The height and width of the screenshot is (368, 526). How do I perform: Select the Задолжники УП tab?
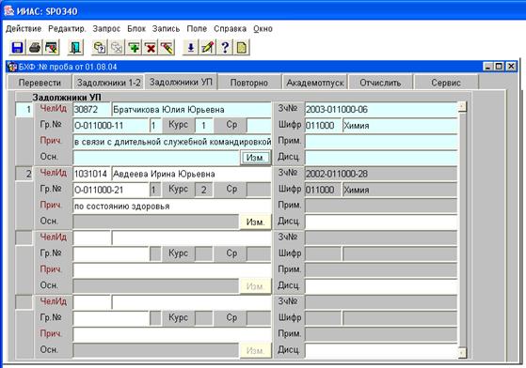point(181,82)
